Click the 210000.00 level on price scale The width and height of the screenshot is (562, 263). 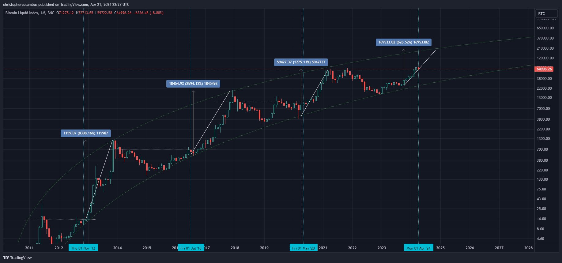click(x=545, y=48)
